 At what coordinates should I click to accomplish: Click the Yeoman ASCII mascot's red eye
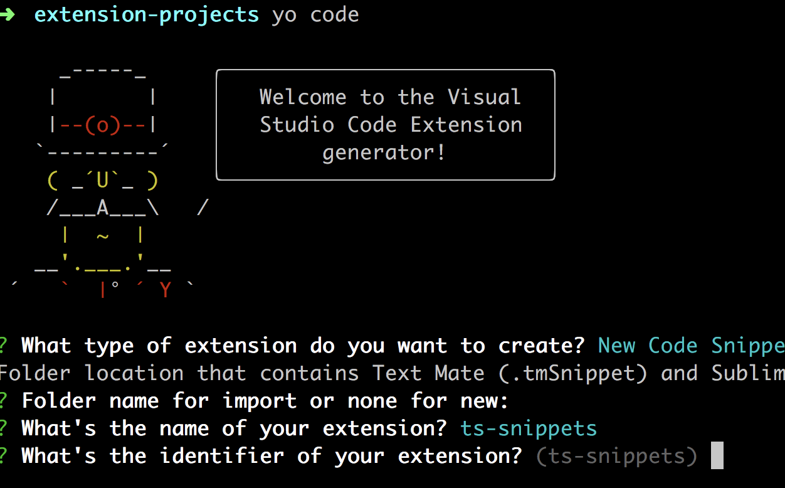click(x=103, y=125)
